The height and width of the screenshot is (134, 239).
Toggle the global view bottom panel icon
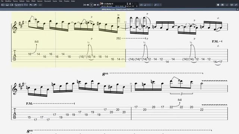[x=7, y=5]
